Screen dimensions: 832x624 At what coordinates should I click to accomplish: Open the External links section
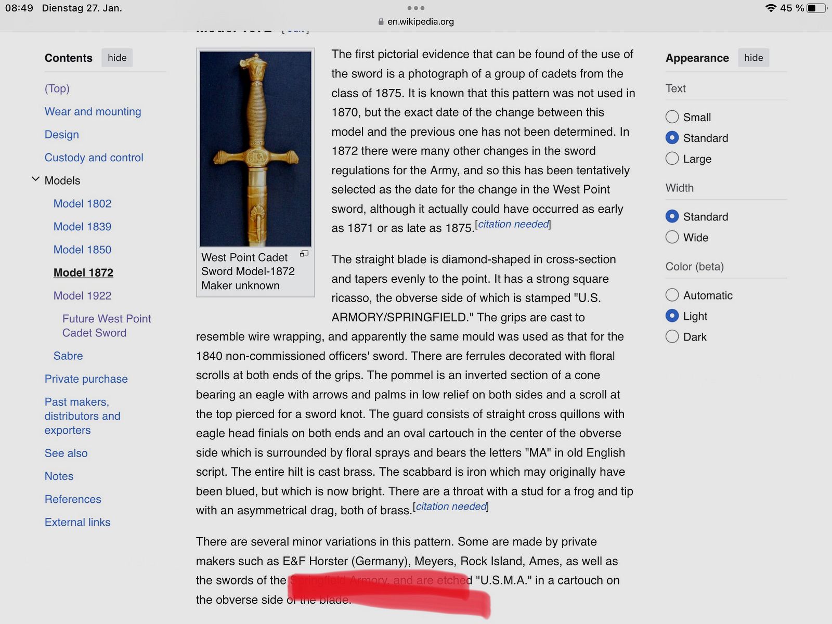(77, 522)
